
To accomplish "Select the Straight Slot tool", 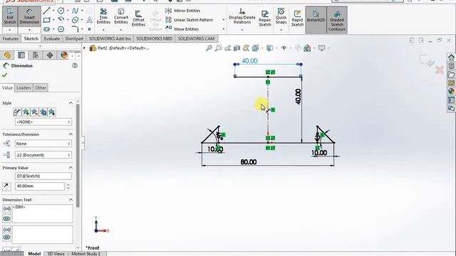I will pos(46,29).
